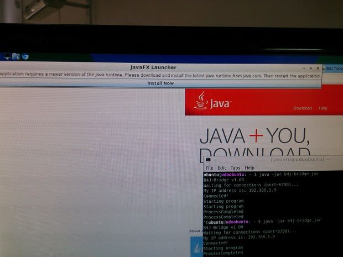Open the file manager folder icon in taskbar
Image resolution: width=343 pixels, height=257 pixels.
tap(16, 56)
